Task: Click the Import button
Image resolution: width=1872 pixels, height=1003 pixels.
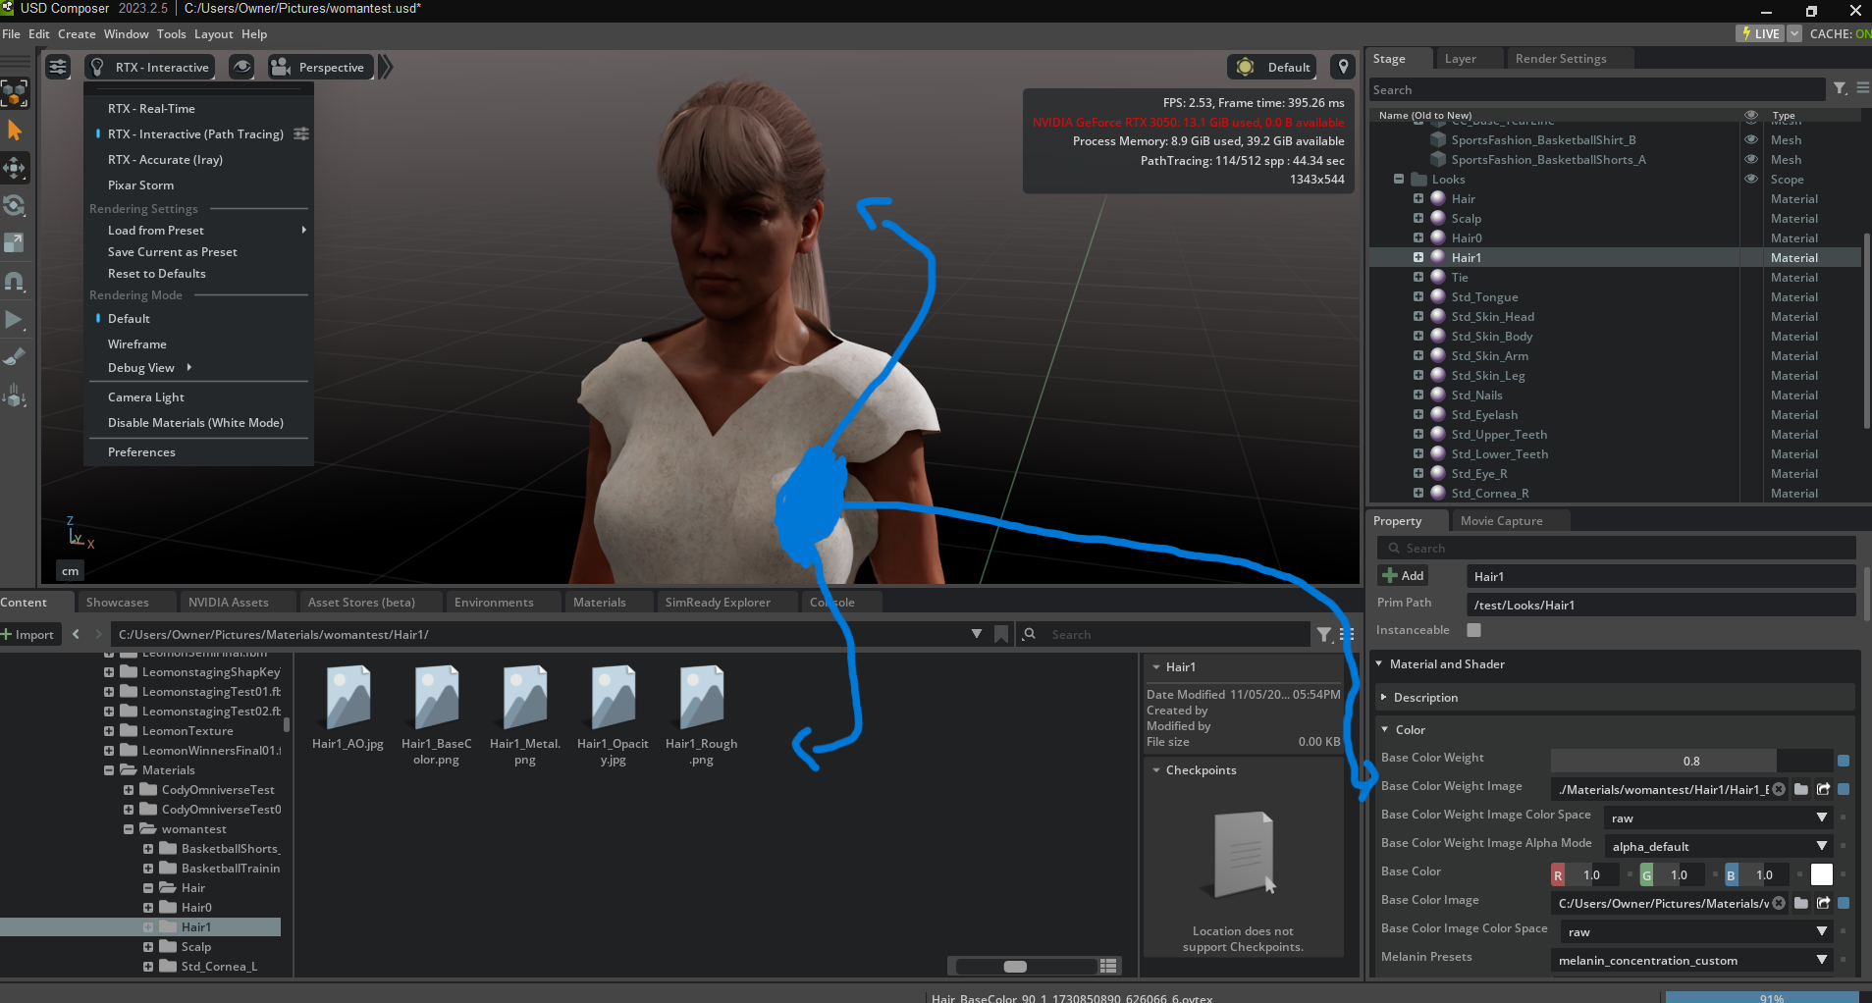Action: tap(28, 634)
